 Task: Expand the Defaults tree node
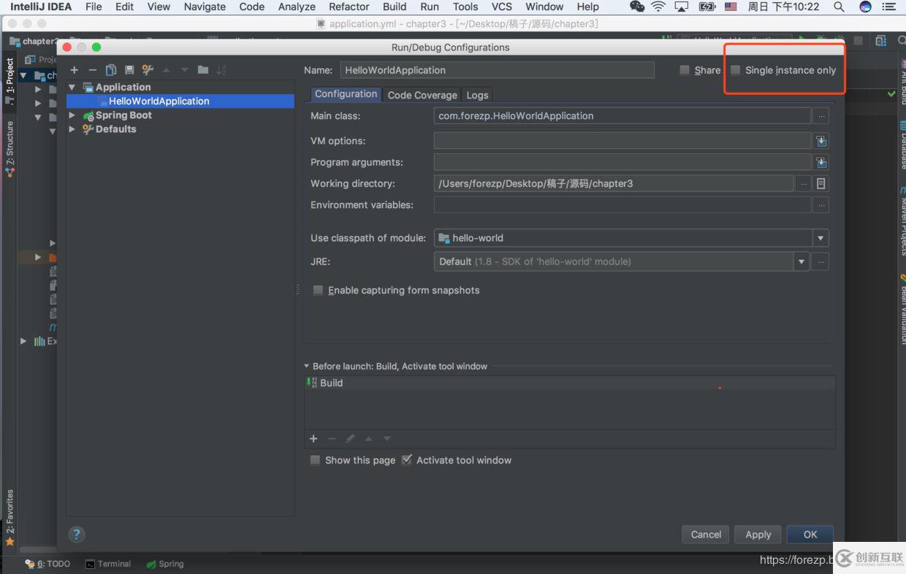tap(72, 129)
